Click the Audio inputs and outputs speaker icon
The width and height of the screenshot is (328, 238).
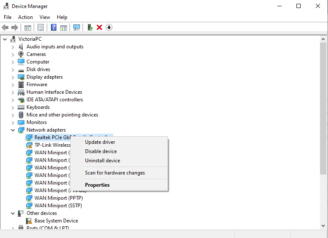coord(21,47)
